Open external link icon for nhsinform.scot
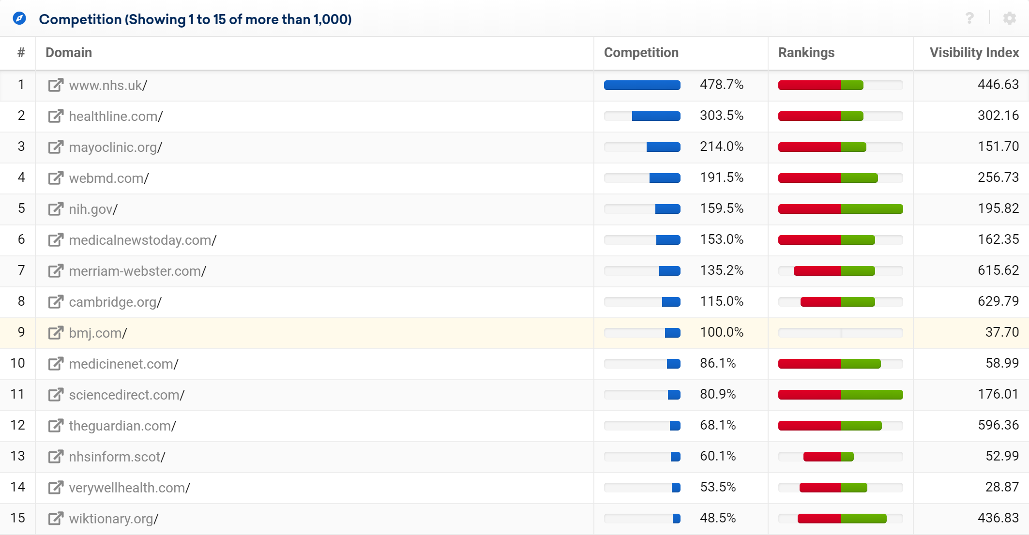The width and height of the screenshot is (1029, 535). point(56,457)
